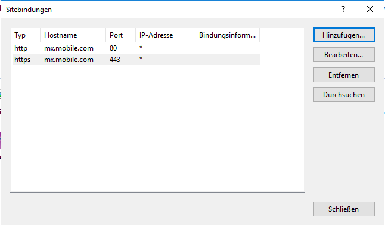Sort by the Hostname column header
385x226 pixels.
click(73, 35)
